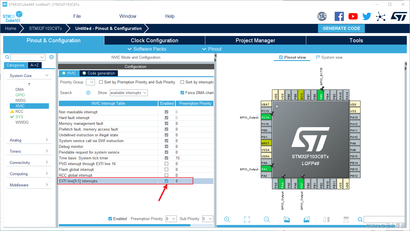Toggle Time base System tick timer checkbox
This screenshot has width=410, height=231.
pos(166,158)
